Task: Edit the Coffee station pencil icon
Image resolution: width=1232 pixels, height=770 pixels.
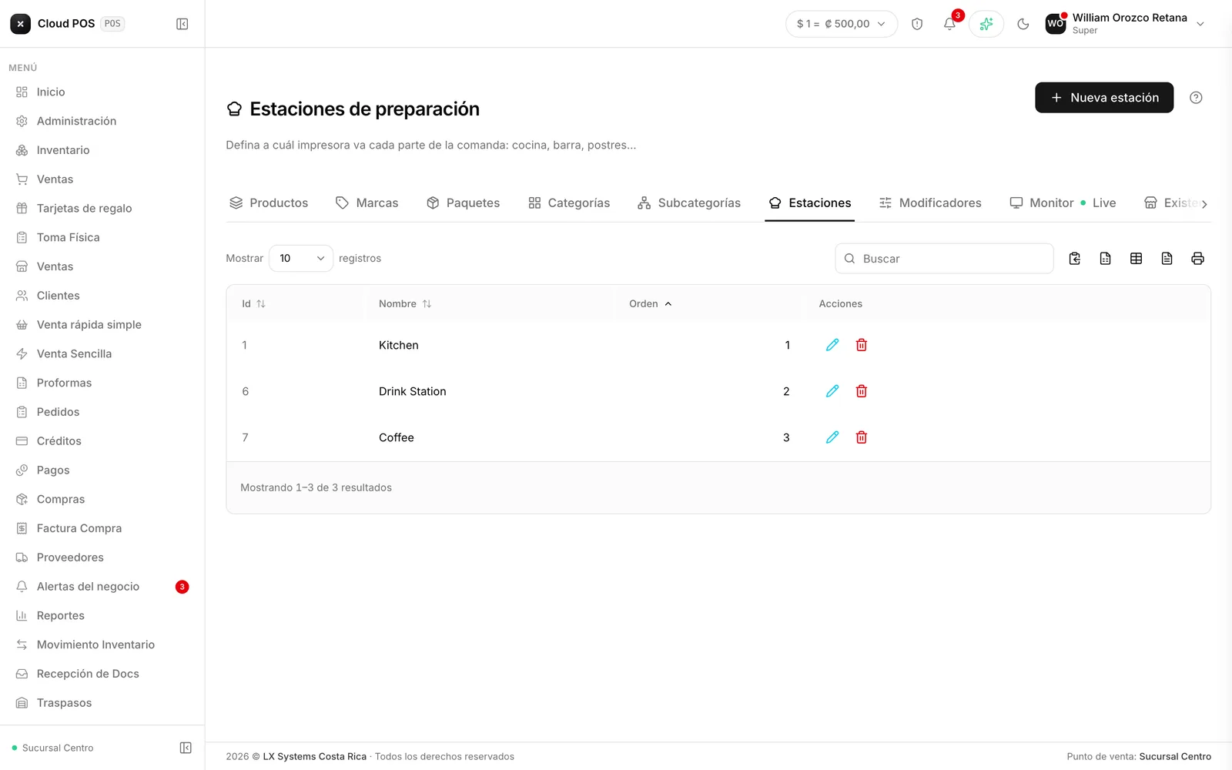Action: [x=832, y=437]
